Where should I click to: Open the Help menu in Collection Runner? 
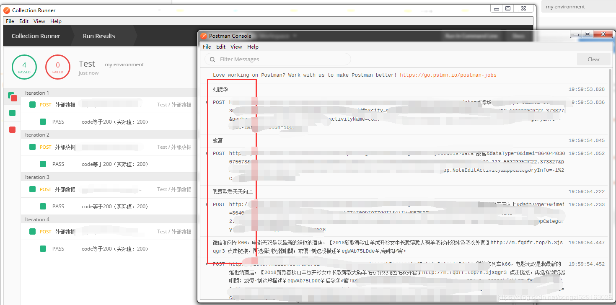pyautogui.click(x=56, y=21)
